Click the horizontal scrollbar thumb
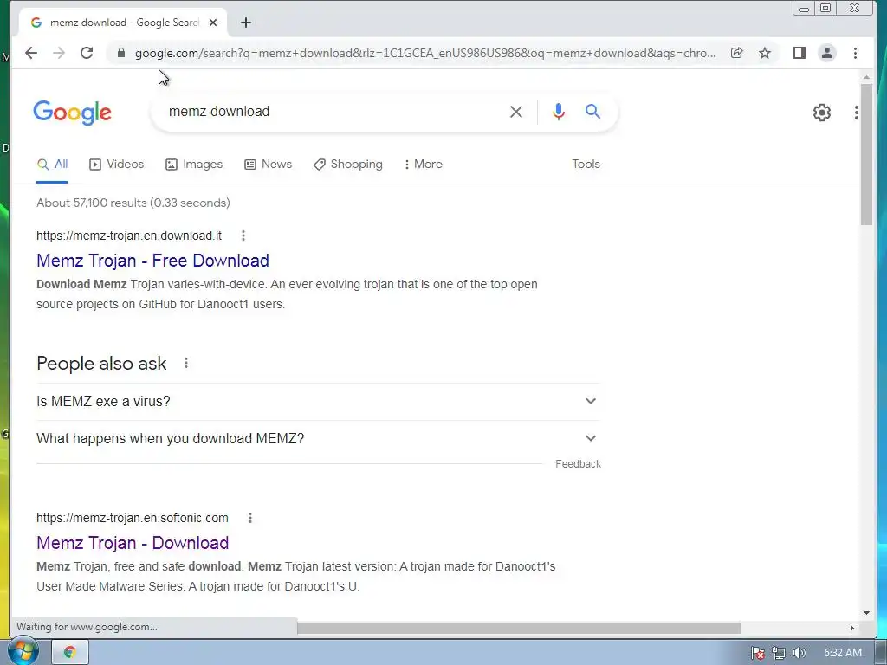The width and height of the screenshot is (887, 665). click(x=518, y=628)
